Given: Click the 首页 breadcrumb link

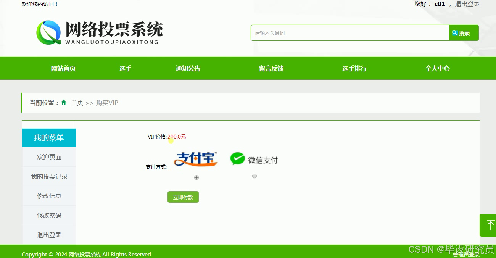Looking at the screenshot, I should [x=77, y=103].
